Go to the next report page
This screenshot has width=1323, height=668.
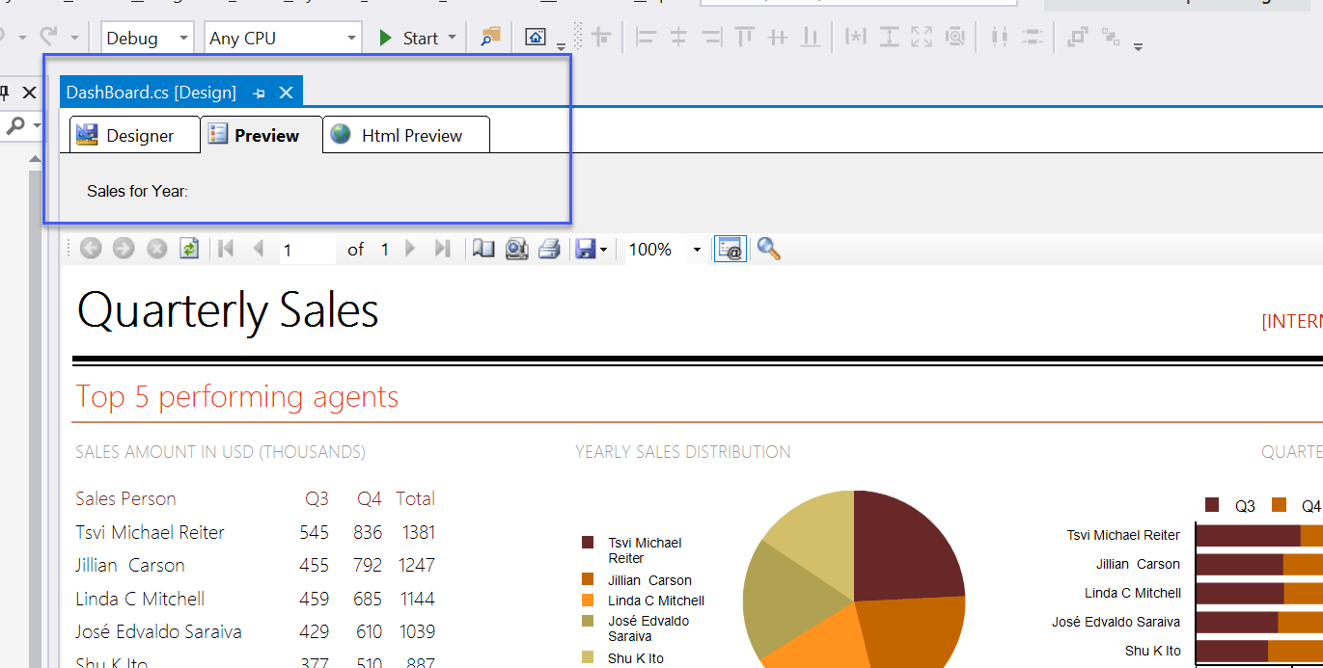coord(410,249)
